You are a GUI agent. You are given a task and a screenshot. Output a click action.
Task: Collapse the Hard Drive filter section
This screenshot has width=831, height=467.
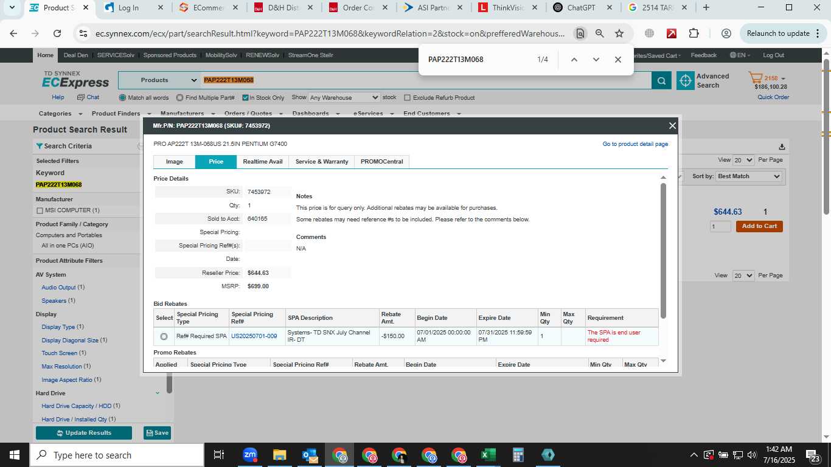(x=158, y=393)
